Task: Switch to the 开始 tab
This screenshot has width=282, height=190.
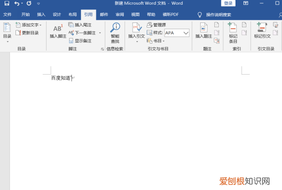Action: [25, 15]
